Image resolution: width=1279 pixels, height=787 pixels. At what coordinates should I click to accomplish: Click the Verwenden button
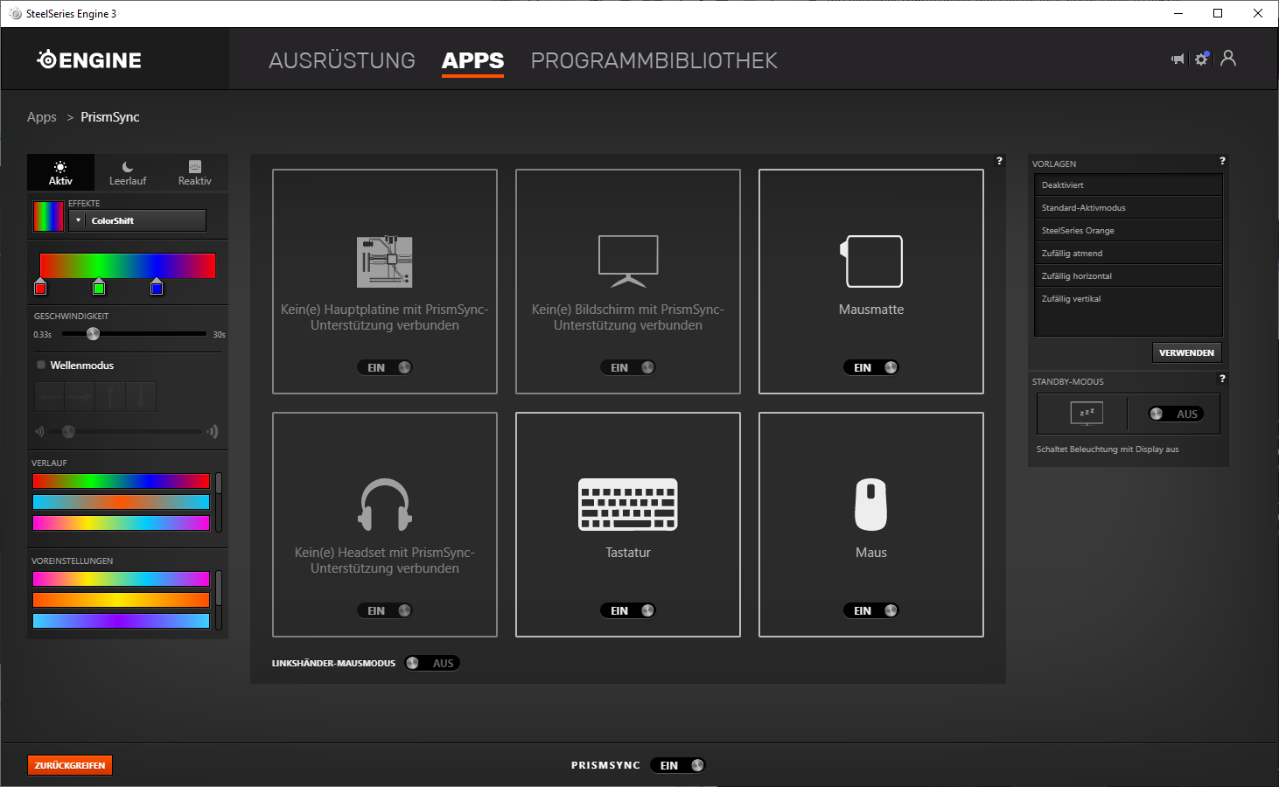coord(1186,352)
